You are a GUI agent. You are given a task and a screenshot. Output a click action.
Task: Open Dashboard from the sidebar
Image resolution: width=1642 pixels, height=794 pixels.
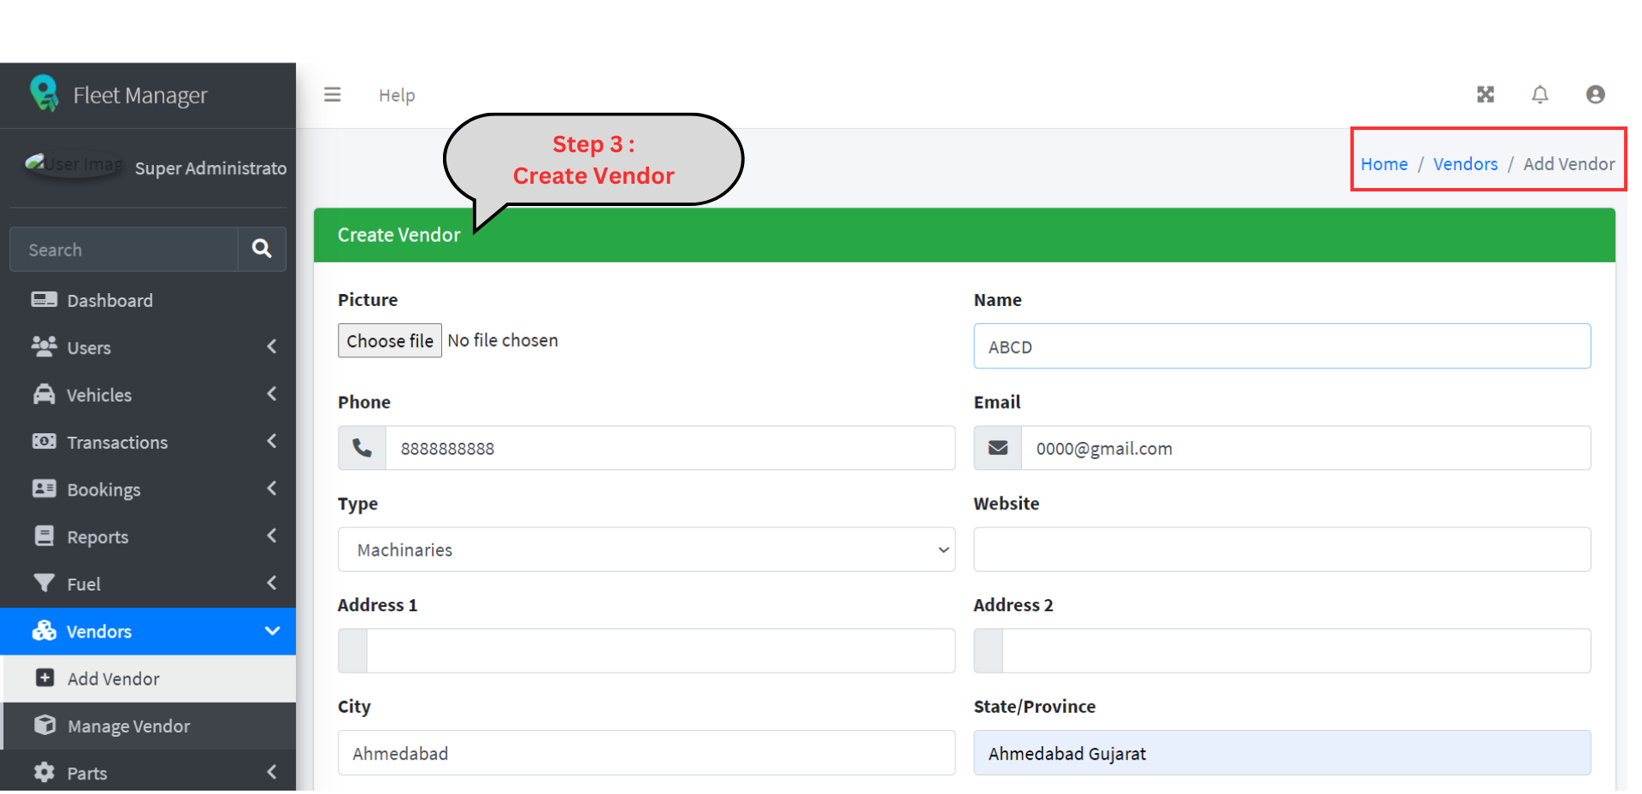tap(109, 301)
